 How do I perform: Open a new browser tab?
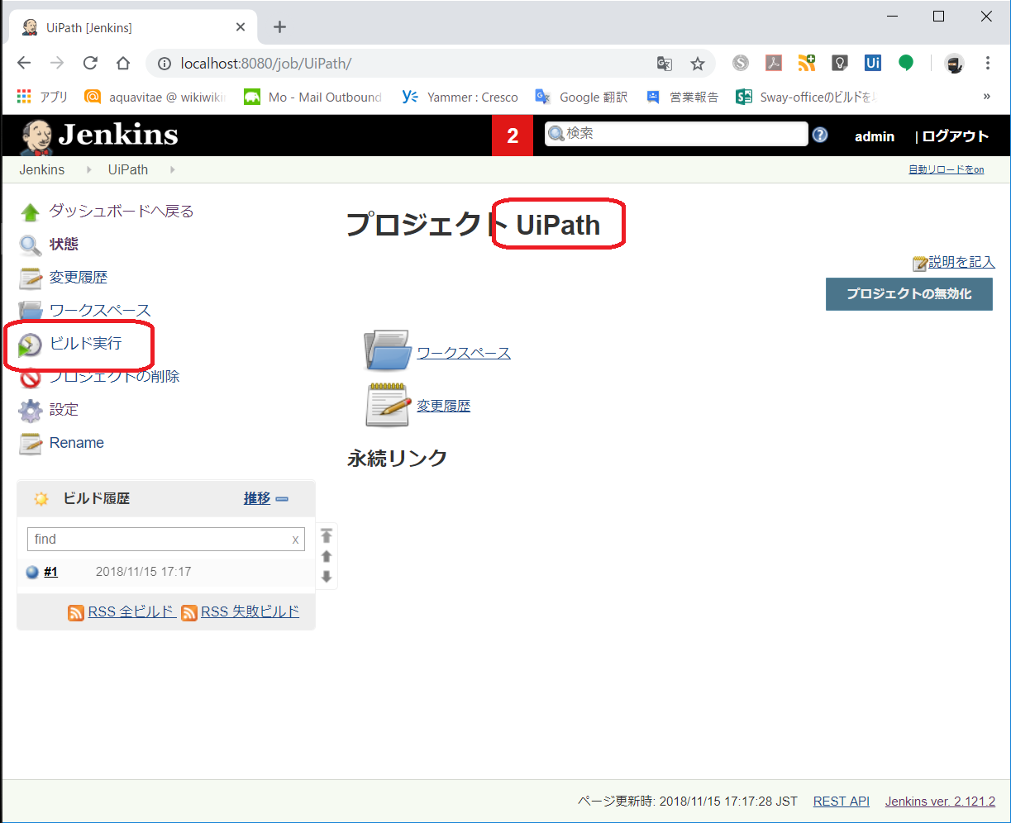[x=279, y=27]
